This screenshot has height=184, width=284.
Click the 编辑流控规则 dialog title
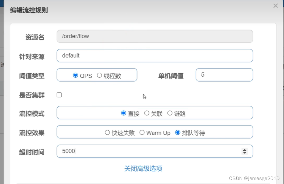[29, 10]
